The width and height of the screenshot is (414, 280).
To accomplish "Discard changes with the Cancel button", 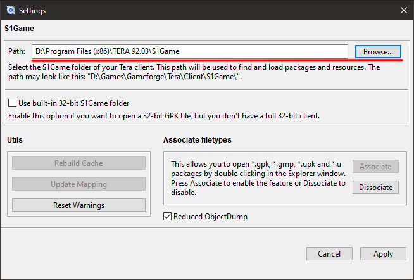I will point(329,254).
